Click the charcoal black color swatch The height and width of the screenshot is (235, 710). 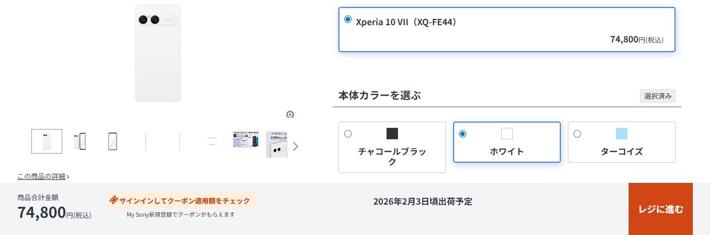[392, 134]
